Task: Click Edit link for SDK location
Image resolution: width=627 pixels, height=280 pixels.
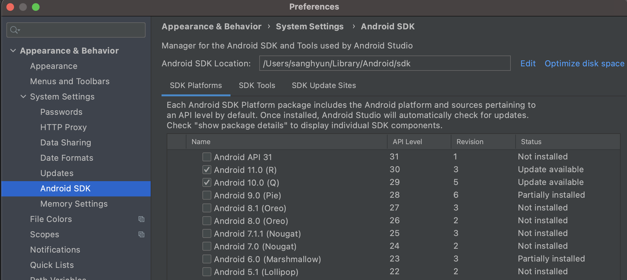Action: coord(528,63)
